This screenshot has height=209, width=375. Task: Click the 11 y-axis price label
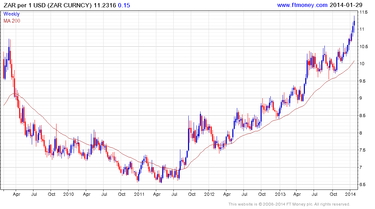pyautogui.click(x=362, y=29)
